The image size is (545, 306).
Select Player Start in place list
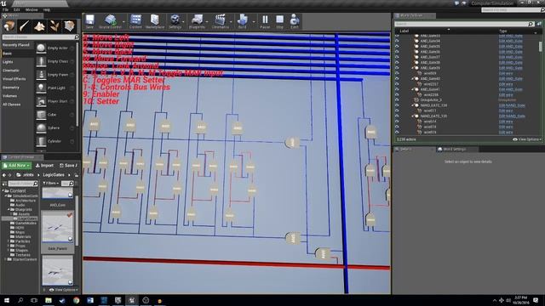point(55,101)
